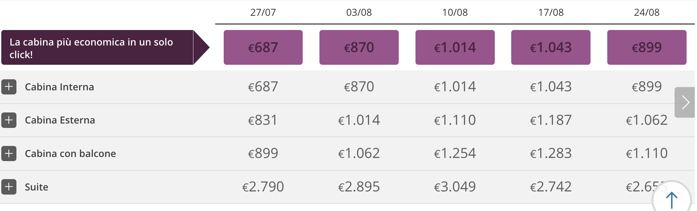697x211 pixels.
Task: Choose the €1.014 purple cheapest cabin button
Action: [455, 47]
